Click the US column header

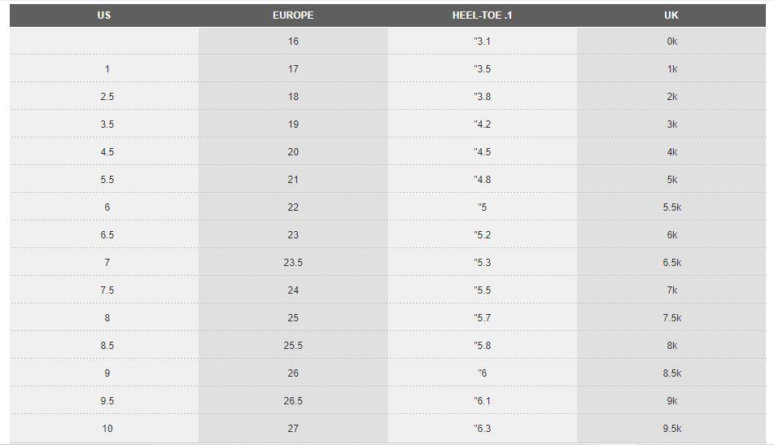(104, 15)
